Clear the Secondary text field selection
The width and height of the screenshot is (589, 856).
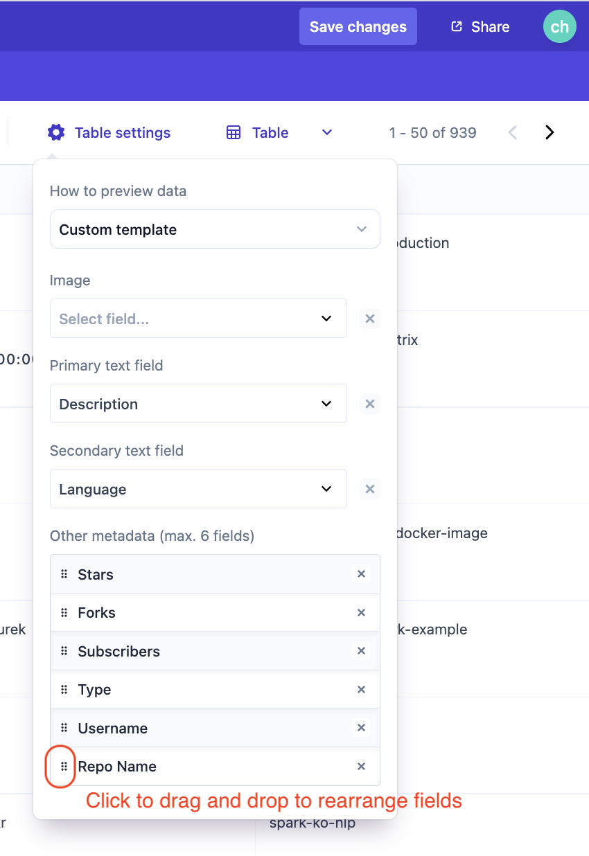point(370,489)
